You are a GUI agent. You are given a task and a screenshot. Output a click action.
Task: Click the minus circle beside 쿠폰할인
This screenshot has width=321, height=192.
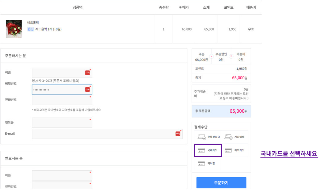pyautogui.click(x=211, y=56)
